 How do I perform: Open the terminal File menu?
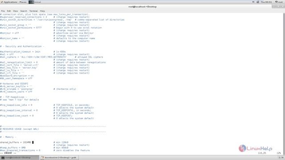[3, 11]
